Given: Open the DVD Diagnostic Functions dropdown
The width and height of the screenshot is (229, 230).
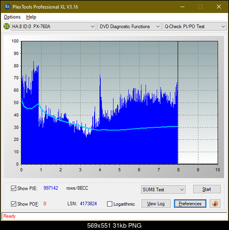Looking at the screenshot, I should click(129, 27).
